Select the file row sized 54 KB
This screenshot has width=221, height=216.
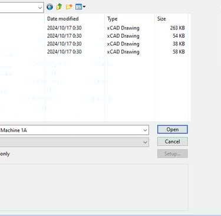point(94,36)
